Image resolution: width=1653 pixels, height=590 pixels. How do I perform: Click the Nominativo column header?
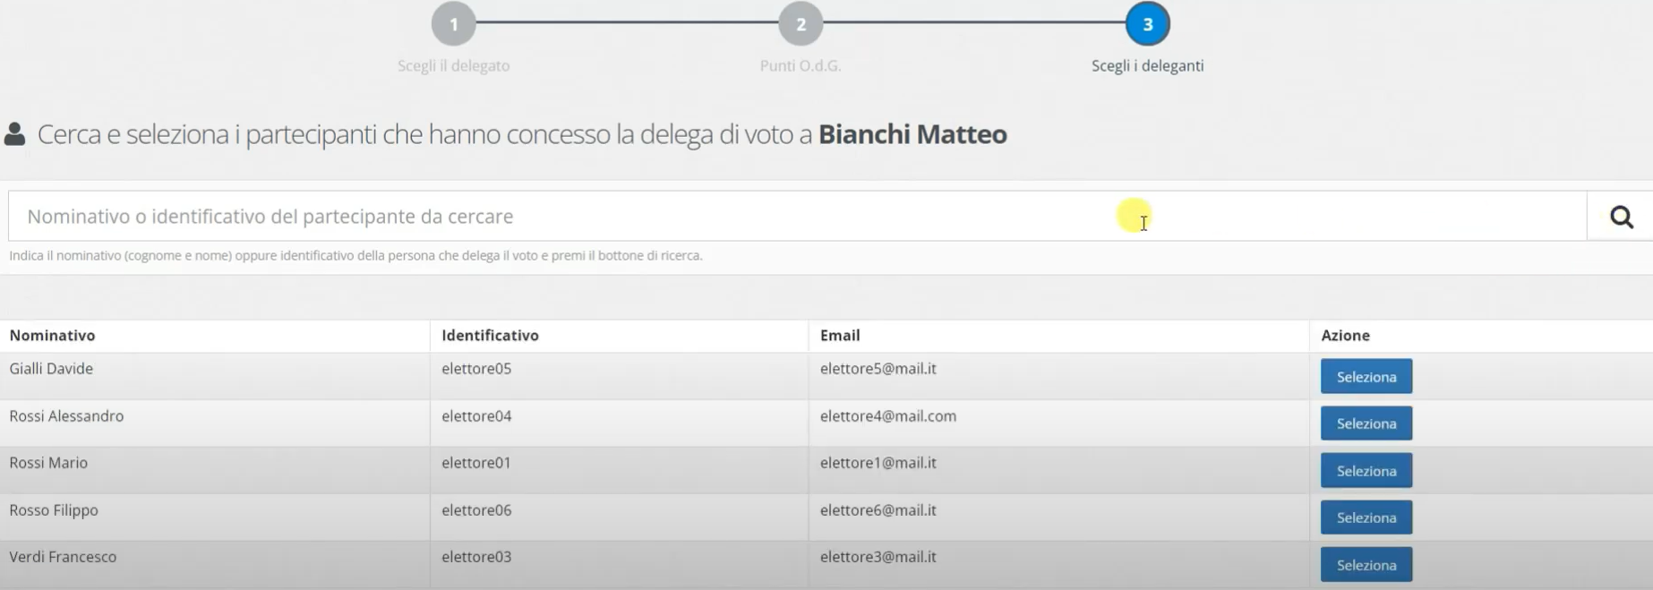[x=52, y=335]
